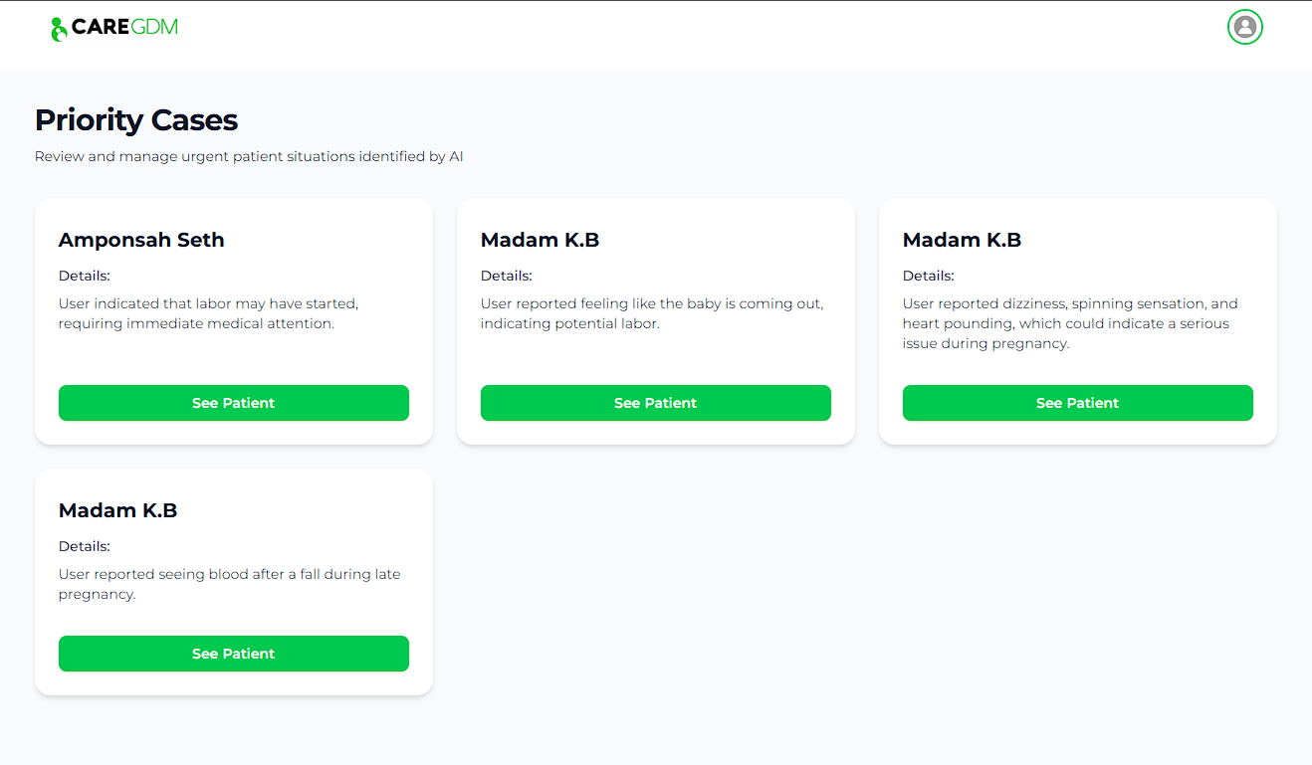Click the Details label in the dizziness card

(929, 276)
